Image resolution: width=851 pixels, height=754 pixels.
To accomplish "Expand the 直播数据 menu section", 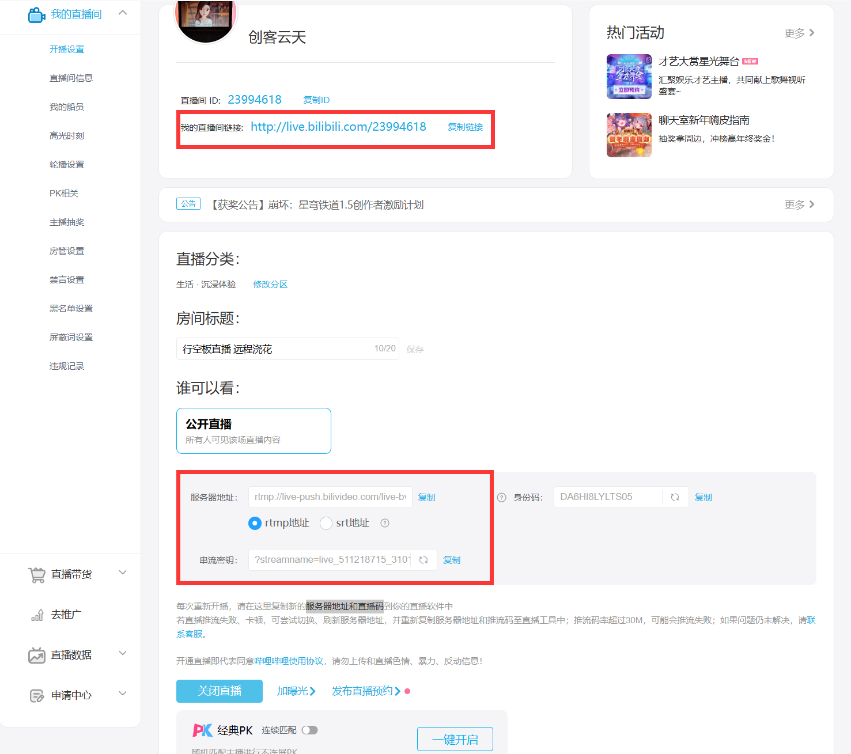I will [x=123, y=653].
